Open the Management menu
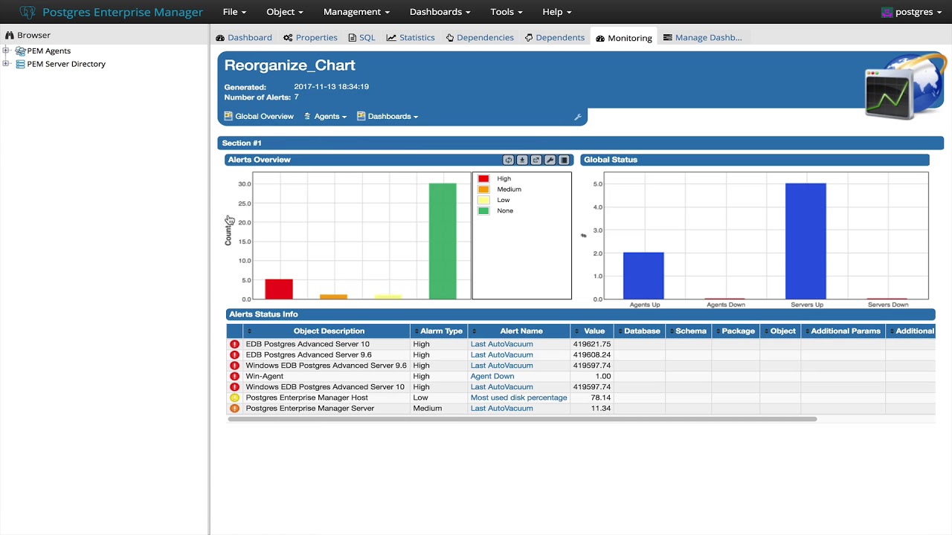 click(356, 12)
